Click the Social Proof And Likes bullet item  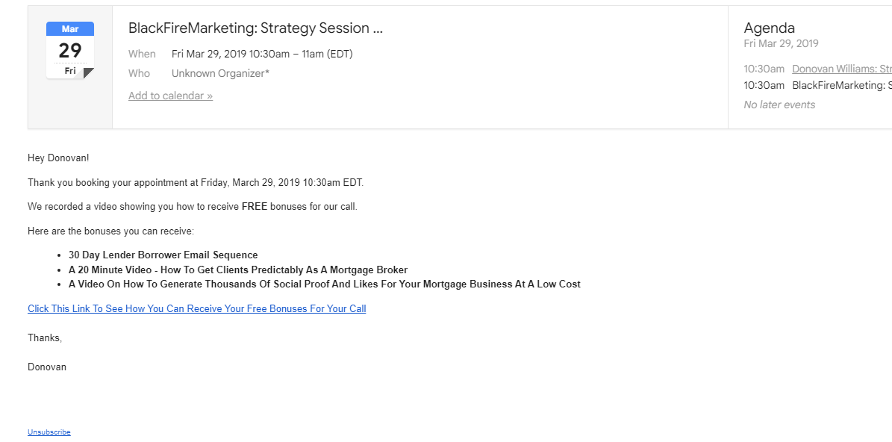click(x=324, y=284)
